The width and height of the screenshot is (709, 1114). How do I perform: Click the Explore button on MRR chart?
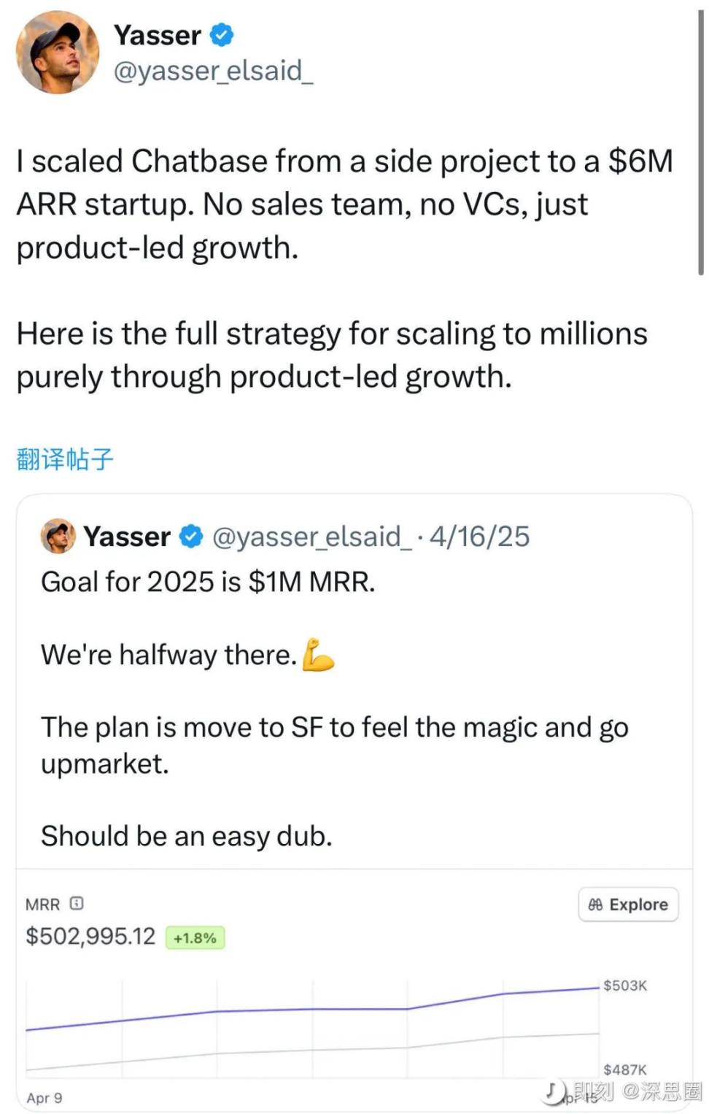pos(628,904)
